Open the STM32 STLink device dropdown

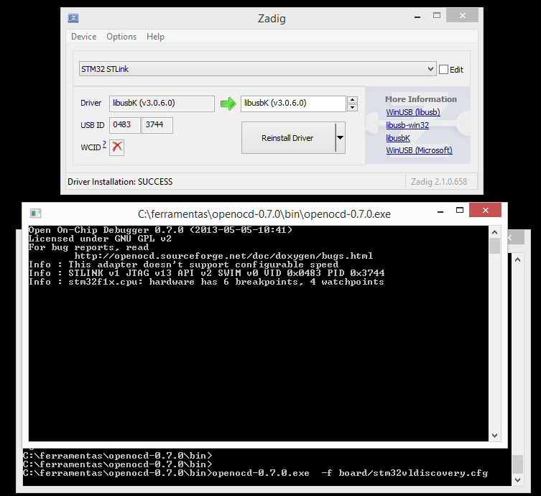pos(257,69)
